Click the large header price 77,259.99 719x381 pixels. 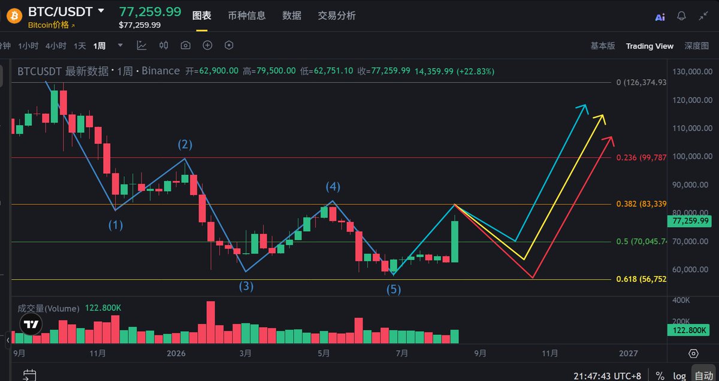pyautogui.click(x=150, y=11)
